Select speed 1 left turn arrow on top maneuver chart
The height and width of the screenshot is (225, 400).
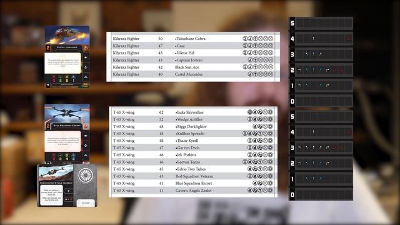coord(300,86)
